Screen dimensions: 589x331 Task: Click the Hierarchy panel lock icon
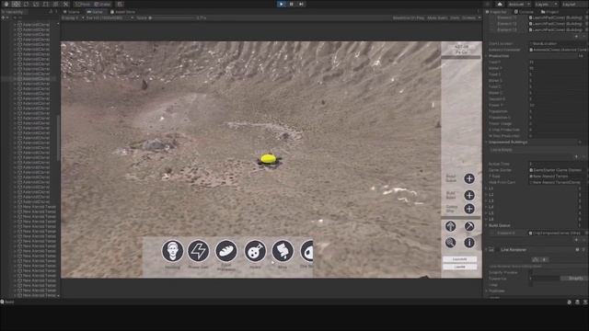point(51,12)
